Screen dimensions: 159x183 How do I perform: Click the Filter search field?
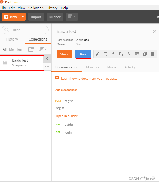25,30
